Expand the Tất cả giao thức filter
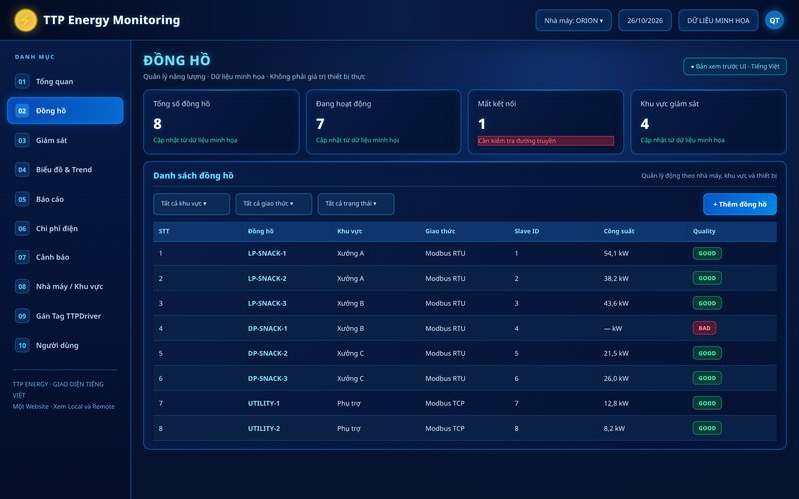 (x=273, y=204)
